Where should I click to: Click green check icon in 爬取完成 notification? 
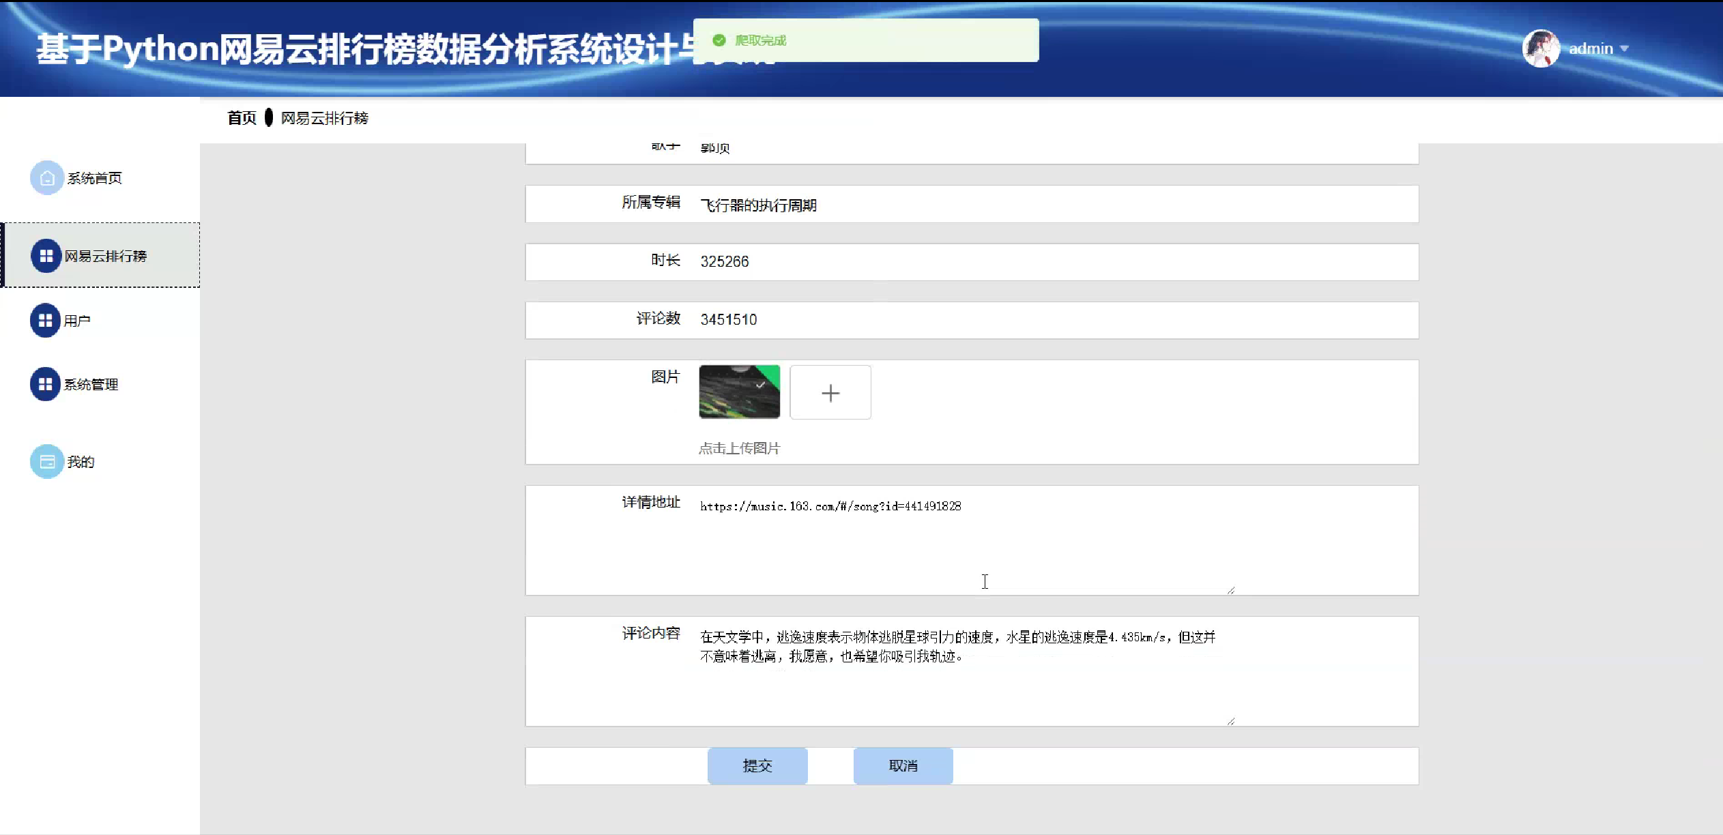point(719,40)
